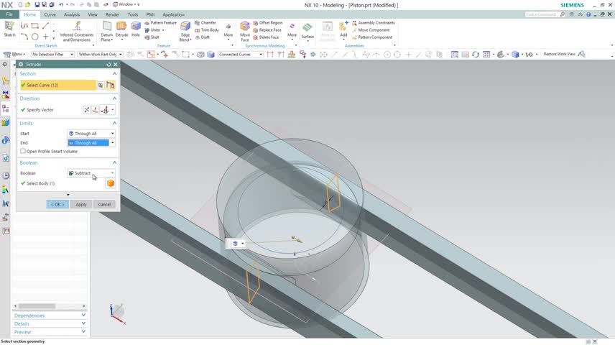This screenshot has height=345, width=615.
Task: Click the OK button
Action: point(57,205)
